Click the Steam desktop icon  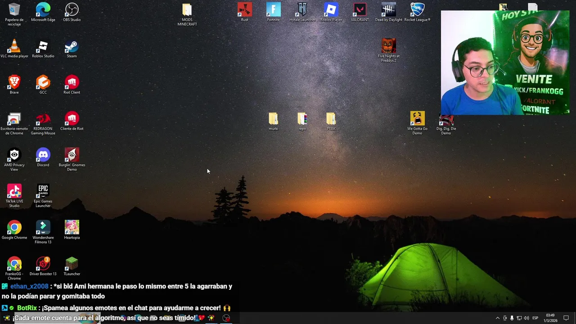[x=72, y=49]
